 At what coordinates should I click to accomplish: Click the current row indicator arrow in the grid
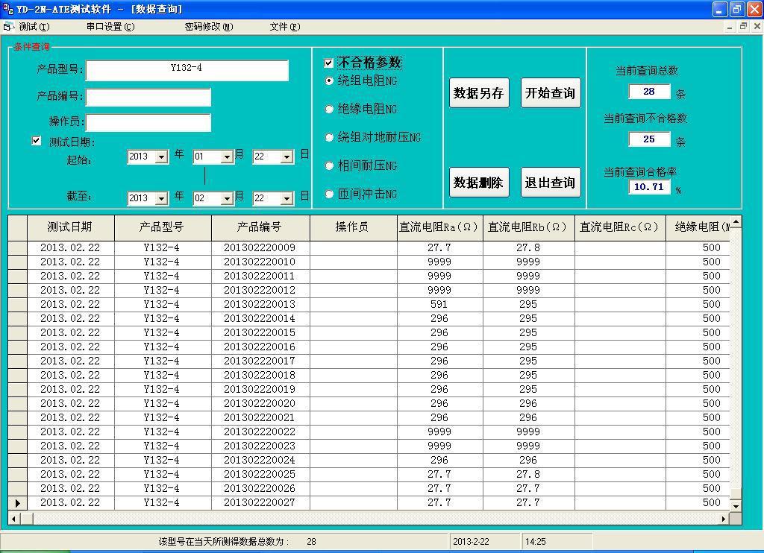click(x=18, y=503)
